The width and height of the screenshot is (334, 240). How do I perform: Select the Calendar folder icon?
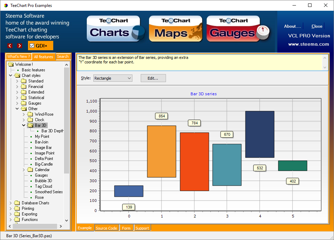(x=30, y=170)
